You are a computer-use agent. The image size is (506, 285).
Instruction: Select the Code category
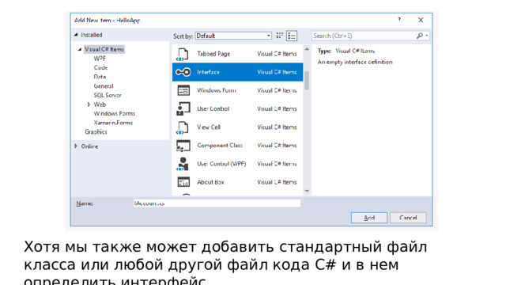click(x=100, y=67)
